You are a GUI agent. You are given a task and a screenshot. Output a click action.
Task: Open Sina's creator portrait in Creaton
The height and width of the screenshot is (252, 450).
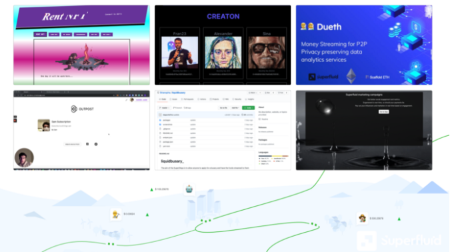coord(267,53)
